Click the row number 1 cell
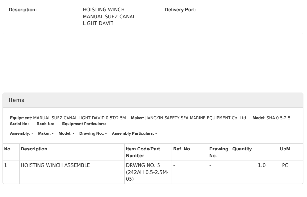The height and width of the screenshot is (197, 307). pyautogui.click(x=5, y=166)
